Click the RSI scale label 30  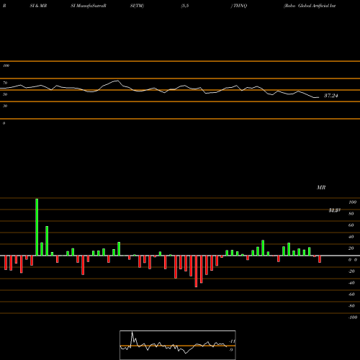5,106
